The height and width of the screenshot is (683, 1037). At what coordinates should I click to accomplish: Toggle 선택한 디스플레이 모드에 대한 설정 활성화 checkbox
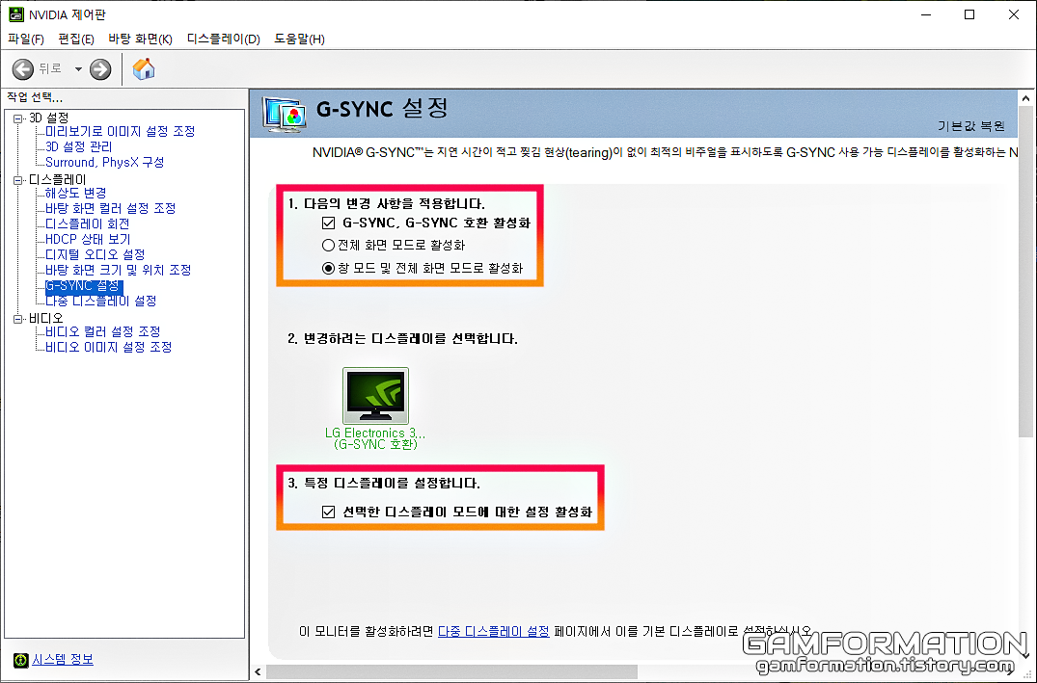[x=328, y=512]
